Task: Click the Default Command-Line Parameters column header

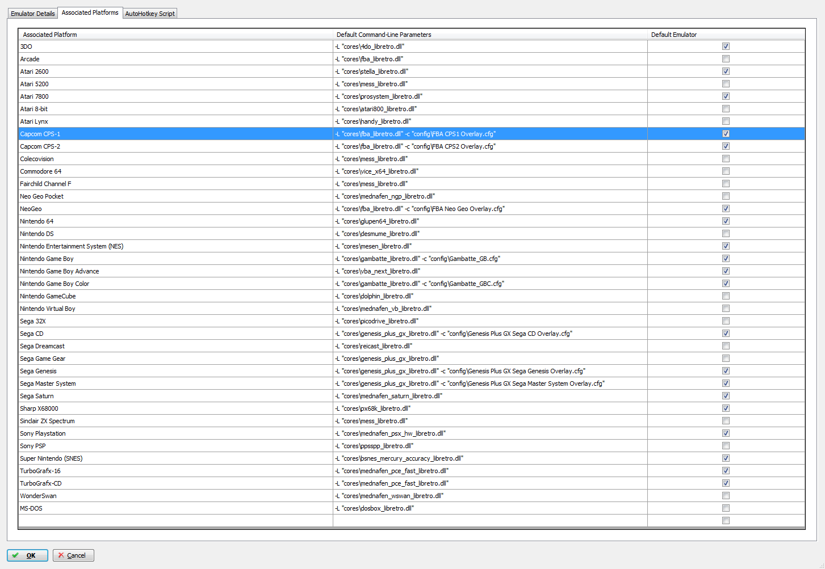Action: click(490, 35)
